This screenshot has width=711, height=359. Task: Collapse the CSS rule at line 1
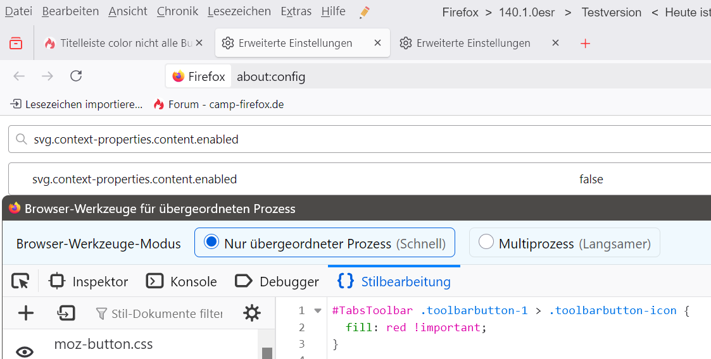tap(318, 310)
